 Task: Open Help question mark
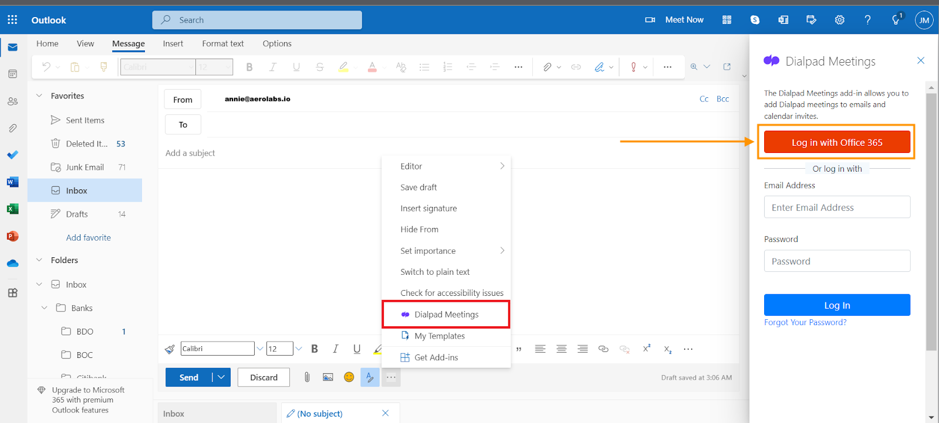(867, 20)
